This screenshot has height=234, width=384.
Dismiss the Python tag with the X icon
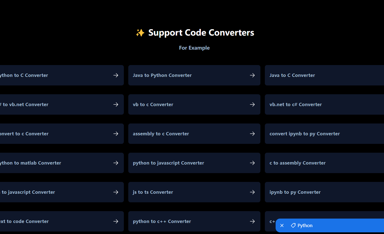(x=282, y=225)
